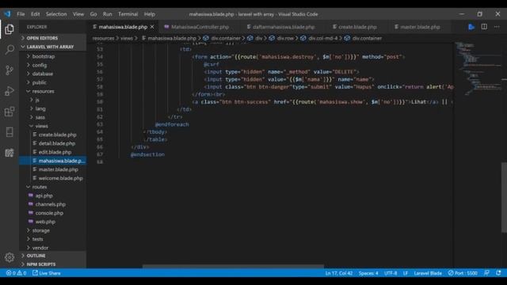Open the File menu
507x285 pixels.
[x=21, y=14]
